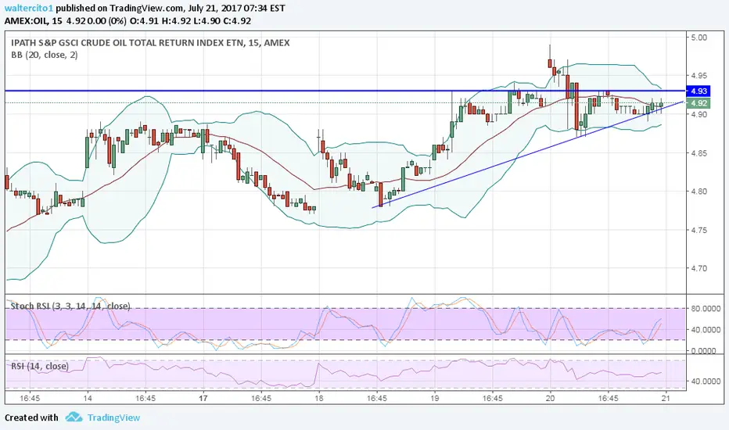Screen dimensions: 729x430
Task: Click the 4.75 price axis value
Action: coord(698,230)
